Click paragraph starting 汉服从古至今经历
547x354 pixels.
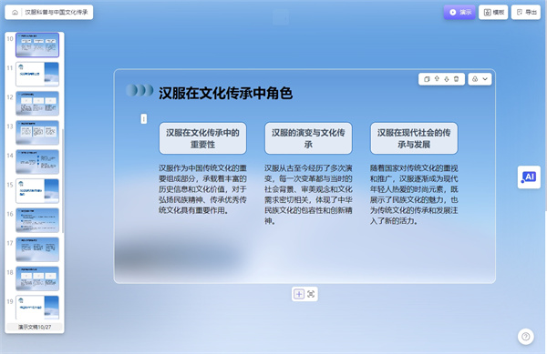point(308,195)
